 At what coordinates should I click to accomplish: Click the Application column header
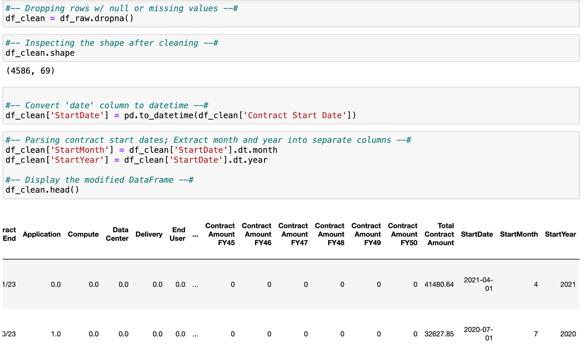coord(42,234)
